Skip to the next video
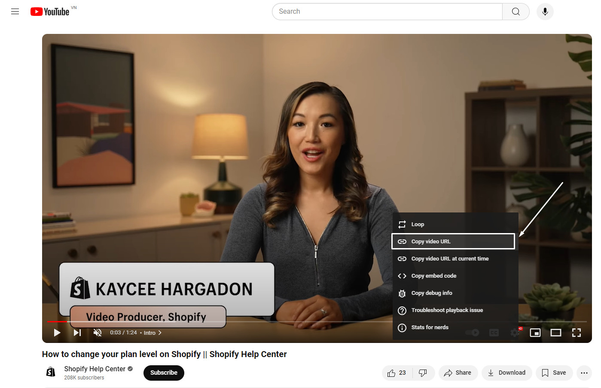This screenshot has height=388, width=601. coord(77,333)
